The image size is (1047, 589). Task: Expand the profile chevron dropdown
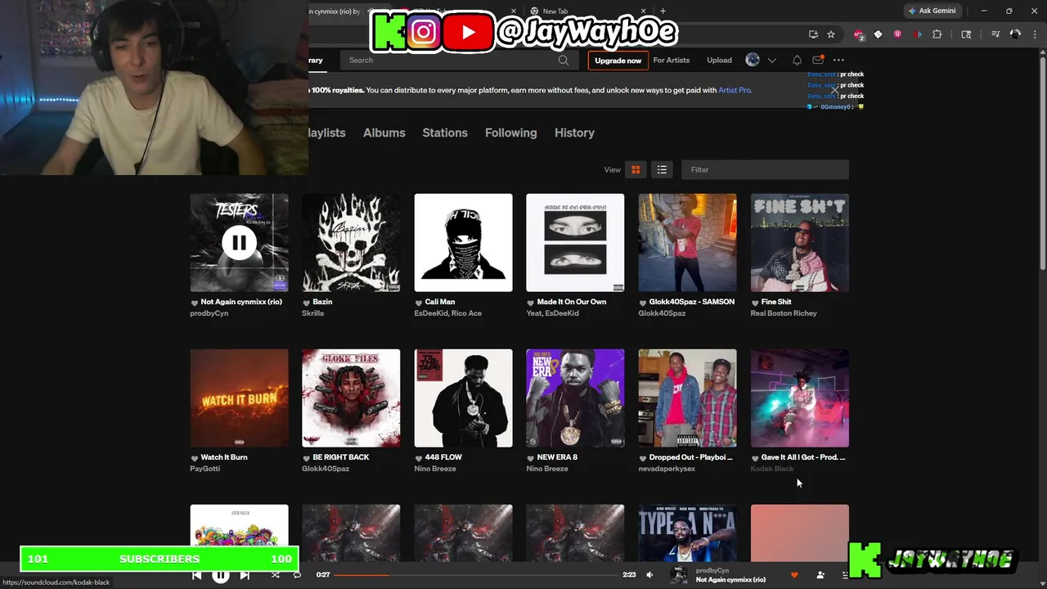click(x=771, y=61)
